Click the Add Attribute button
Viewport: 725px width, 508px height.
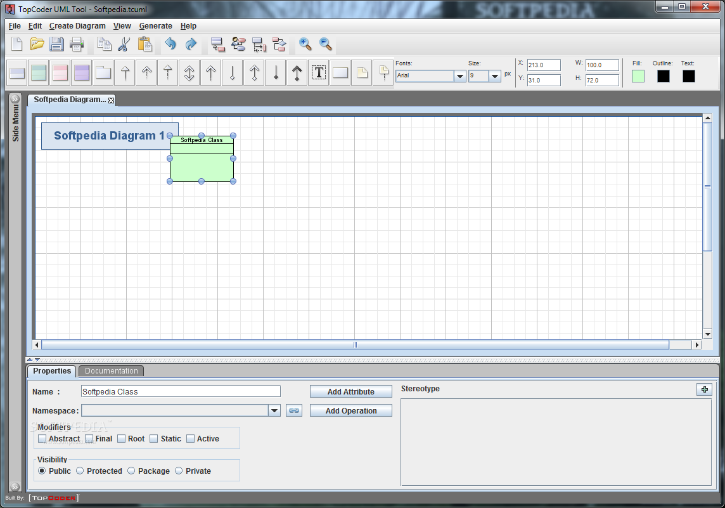pos(351,391)
